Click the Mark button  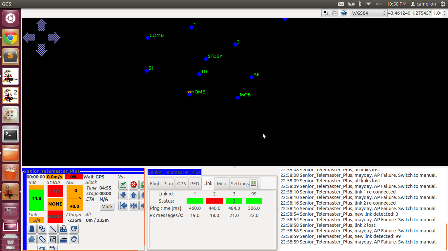click(107, 207)
